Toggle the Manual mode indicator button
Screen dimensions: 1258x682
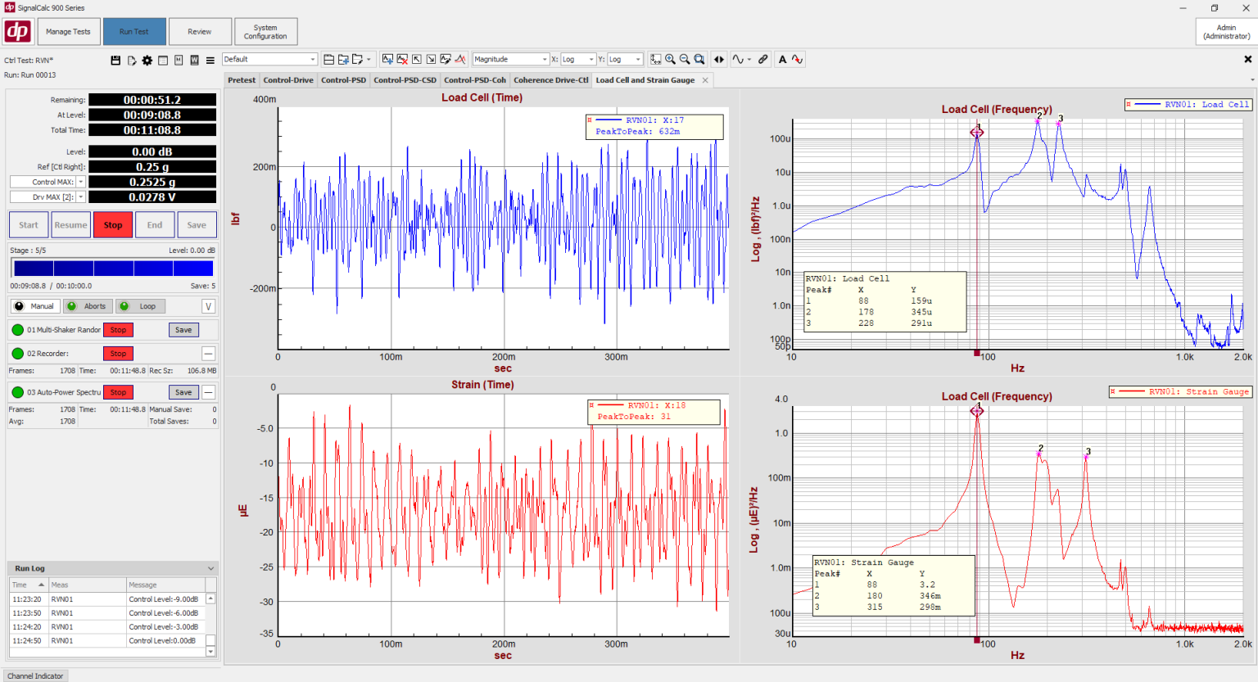click(x=34, y=306)
